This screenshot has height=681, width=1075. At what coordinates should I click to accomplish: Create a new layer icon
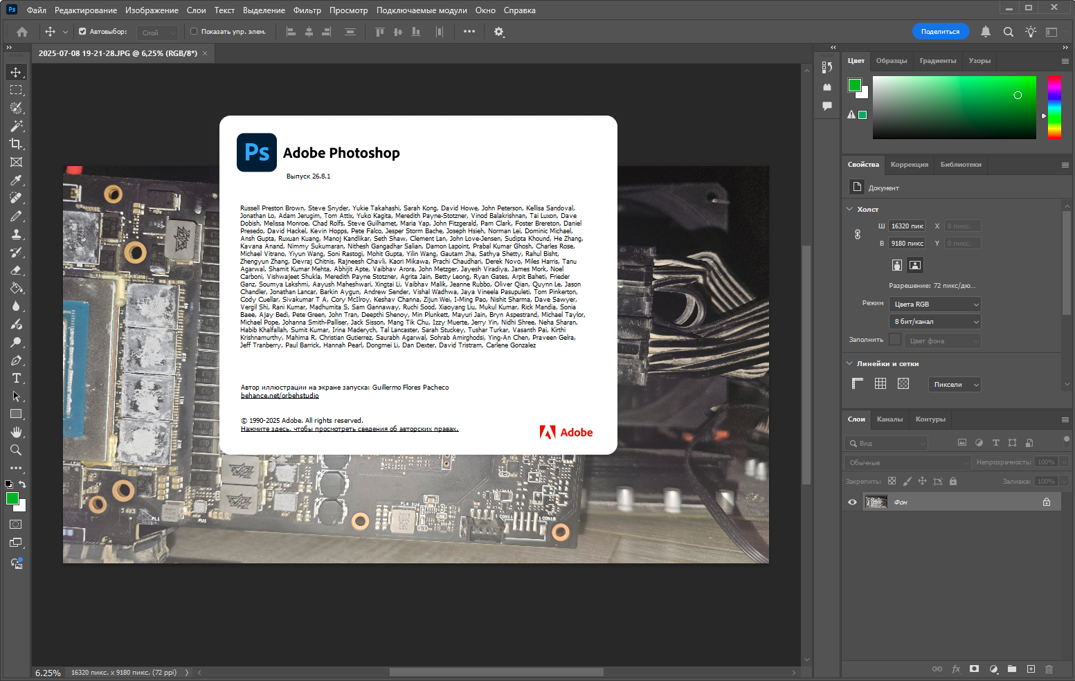click(1031, 669)
